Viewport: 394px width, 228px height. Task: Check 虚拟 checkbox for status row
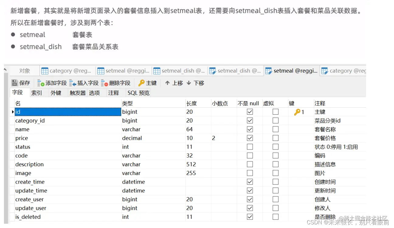click(x=275, y=147)
